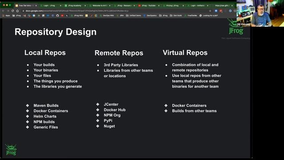
Task: Close the JFrog - YouTube tab
Action: pyautogui.click(x=159, y=6)
